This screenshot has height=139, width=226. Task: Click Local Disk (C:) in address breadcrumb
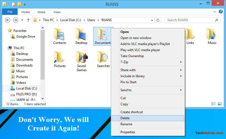(71, 20)
